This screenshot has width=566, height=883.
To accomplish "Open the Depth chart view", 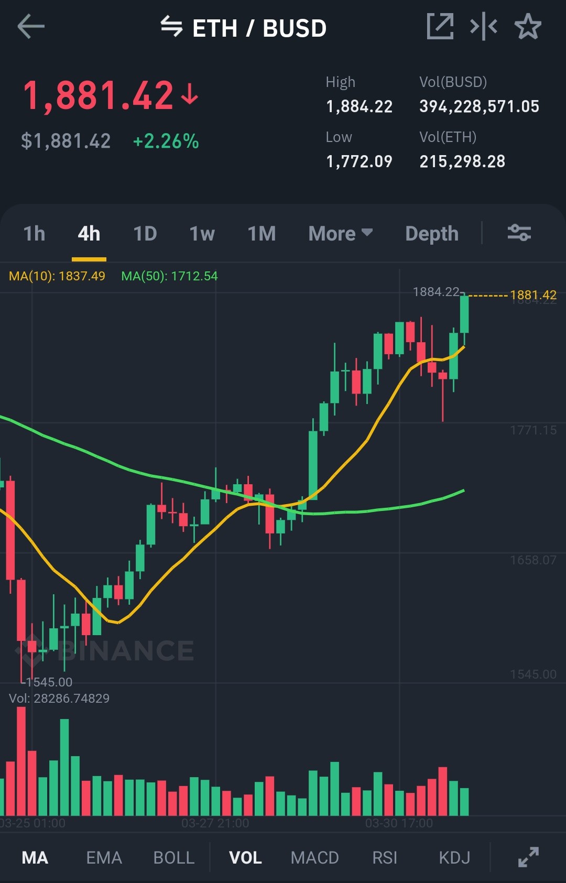I will click(x=432, y=234).
